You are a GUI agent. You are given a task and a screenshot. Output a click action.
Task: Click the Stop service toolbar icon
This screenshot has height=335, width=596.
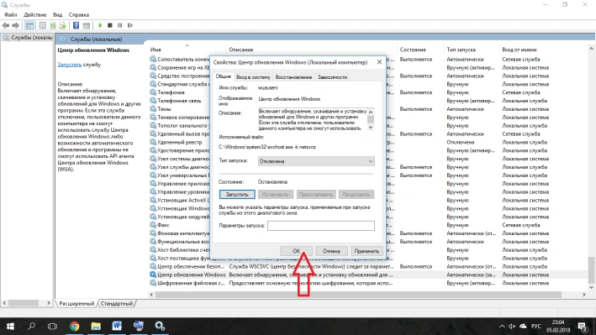110,25
